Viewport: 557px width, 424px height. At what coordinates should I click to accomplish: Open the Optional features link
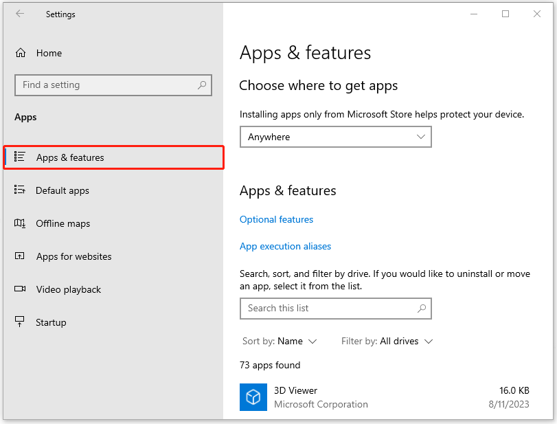click(276, 219)
